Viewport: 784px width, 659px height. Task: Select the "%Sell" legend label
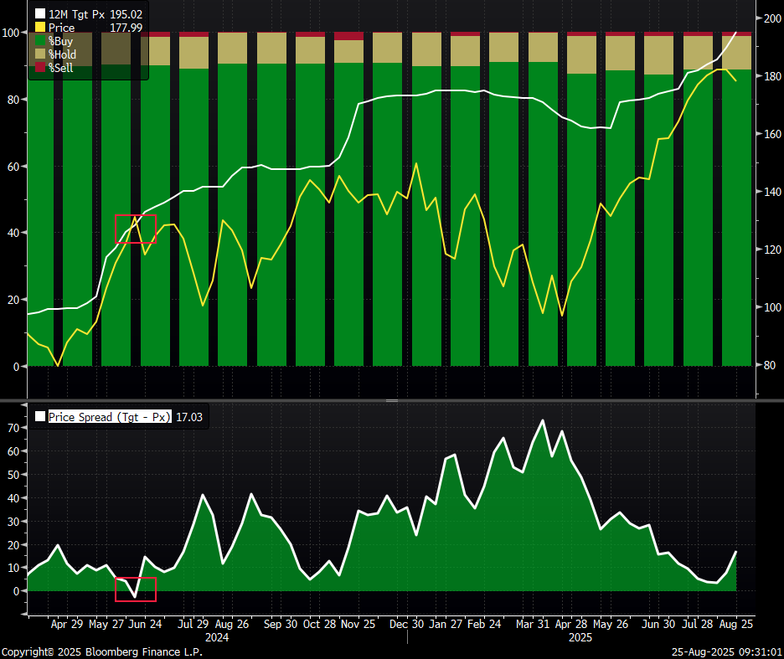(61, 68)
